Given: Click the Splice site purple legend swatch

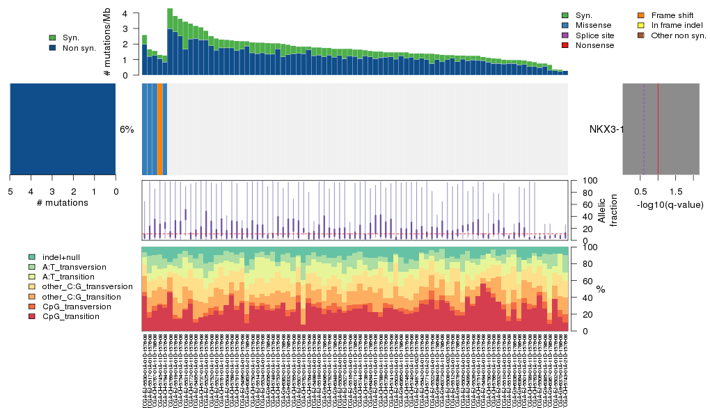Looking at the screenshot, I should tap(565, 35).
